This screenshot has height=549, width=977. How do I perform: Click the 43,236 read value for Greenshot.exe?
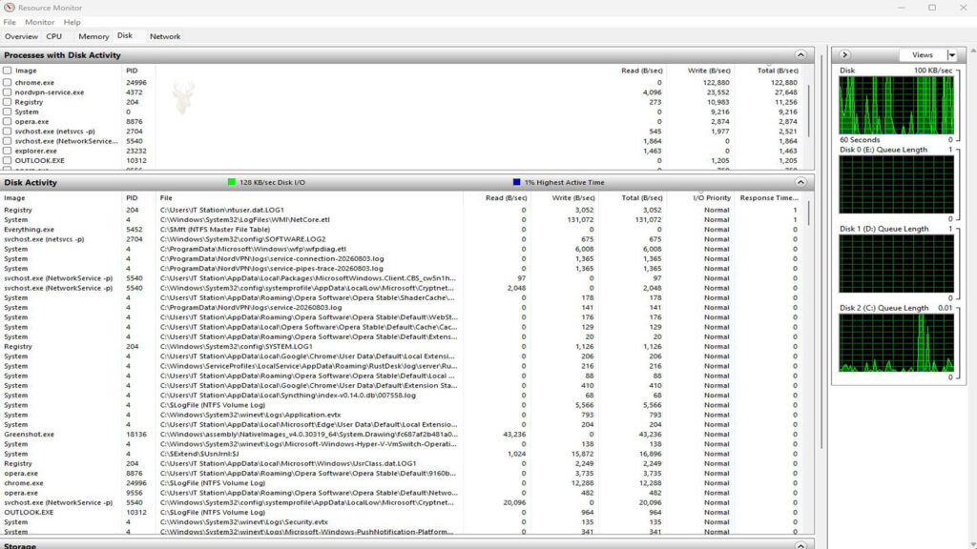point(514,435)
